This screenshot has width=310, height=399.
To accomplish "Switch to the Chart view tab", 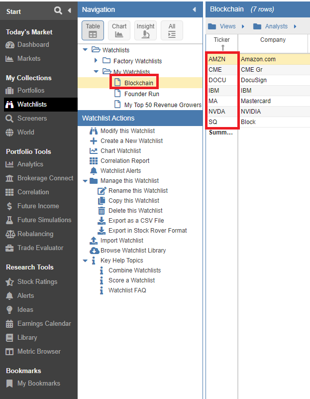I will (119, 30).
